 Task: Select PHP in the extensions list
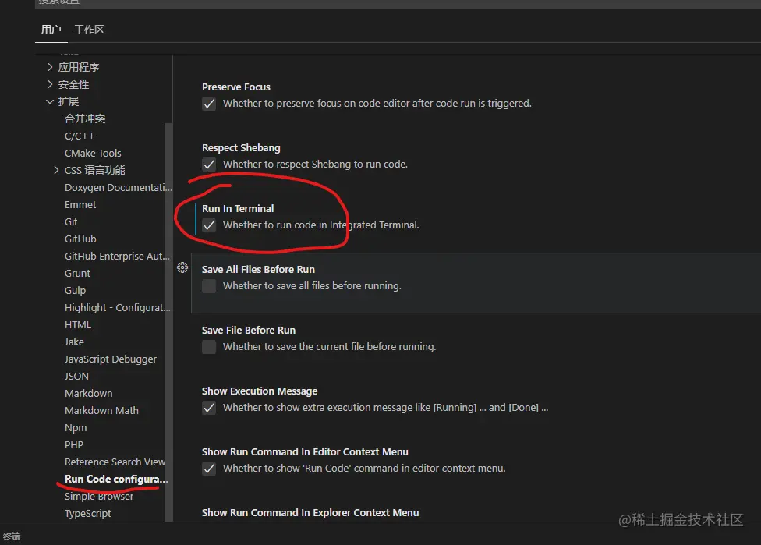74,444
